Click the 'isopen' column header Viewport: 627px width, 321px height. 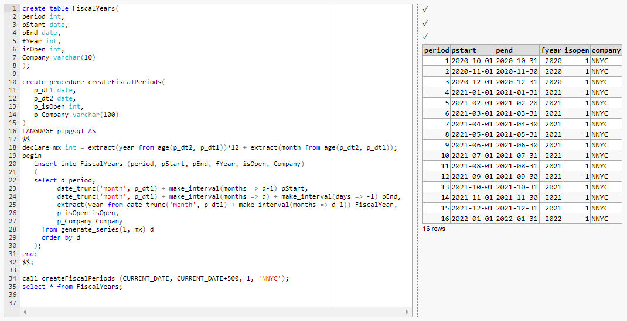click(577, 50)
